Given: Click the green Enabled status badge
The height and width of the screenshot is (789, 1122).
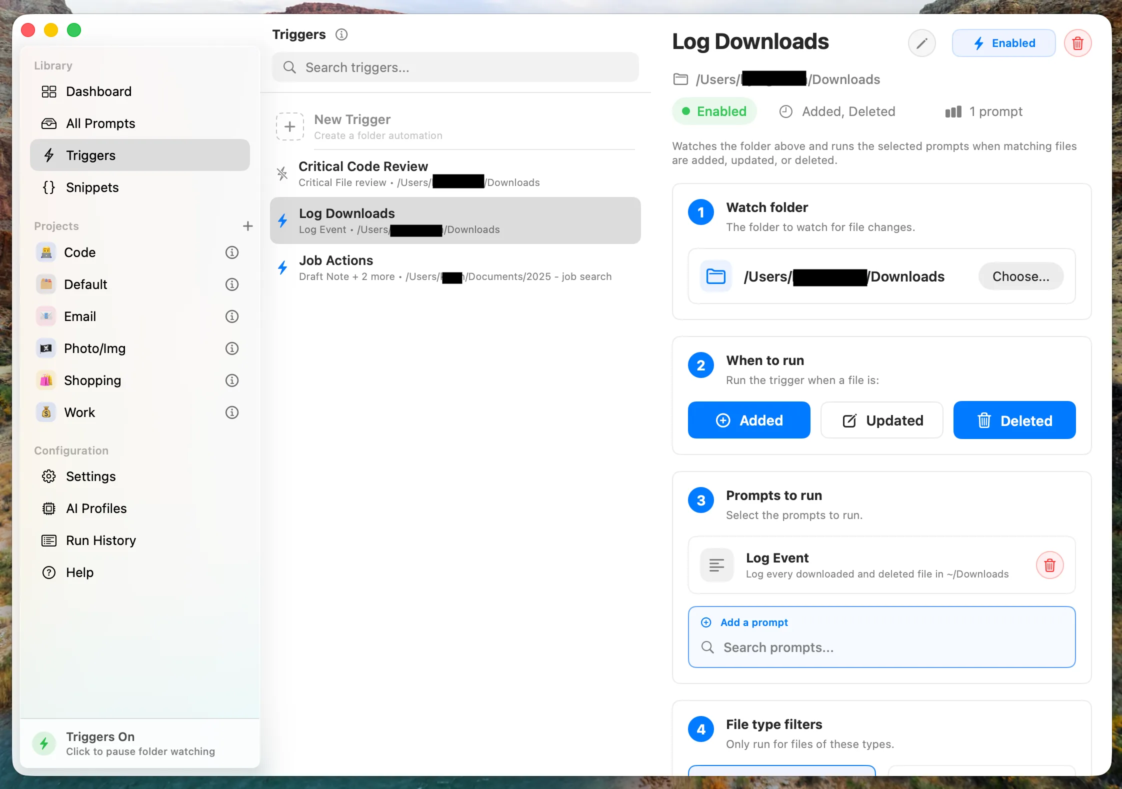Looking at the screenshot, I should click(714, 111).
